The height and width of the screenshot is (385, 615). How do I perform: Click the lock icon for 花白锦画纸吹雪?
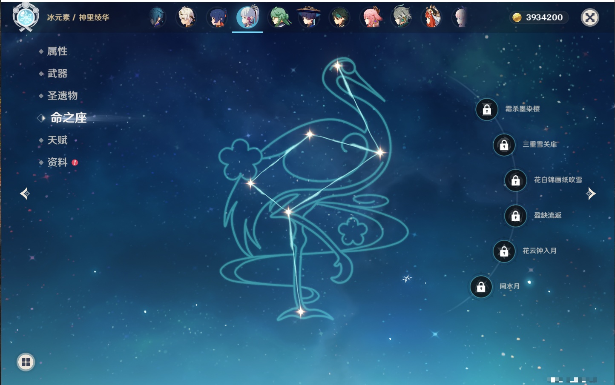pos(515,180)
